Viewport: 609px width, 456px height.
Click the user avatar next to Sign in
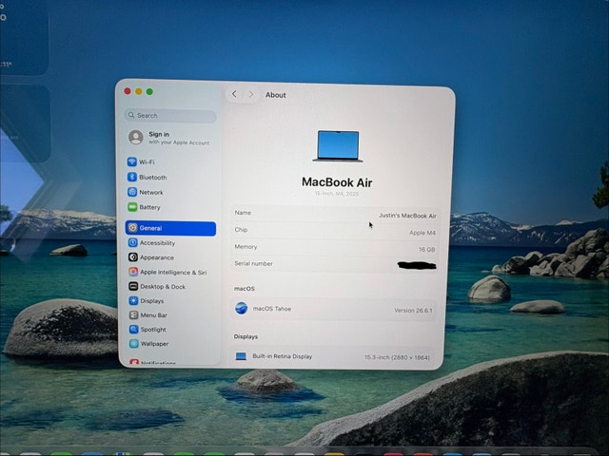pyautogui.click(x=135, y=137)
